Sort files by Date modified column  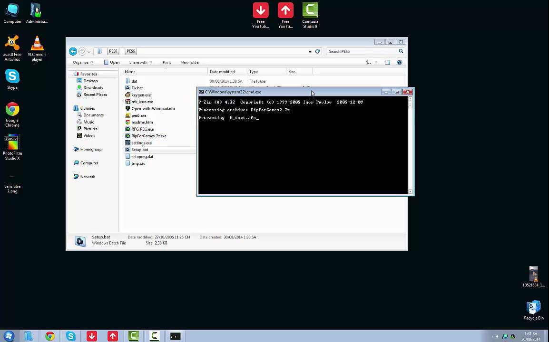227,72
